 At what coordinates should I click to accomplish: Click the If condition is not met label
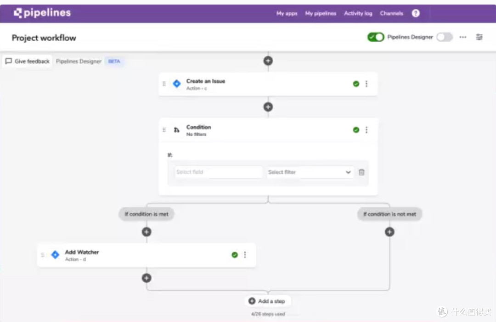click(389, 214)
